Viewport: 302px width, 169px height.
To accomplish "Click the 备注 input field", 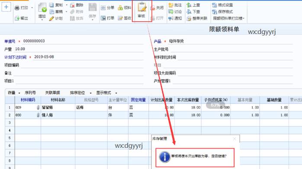I will (79, 73).
